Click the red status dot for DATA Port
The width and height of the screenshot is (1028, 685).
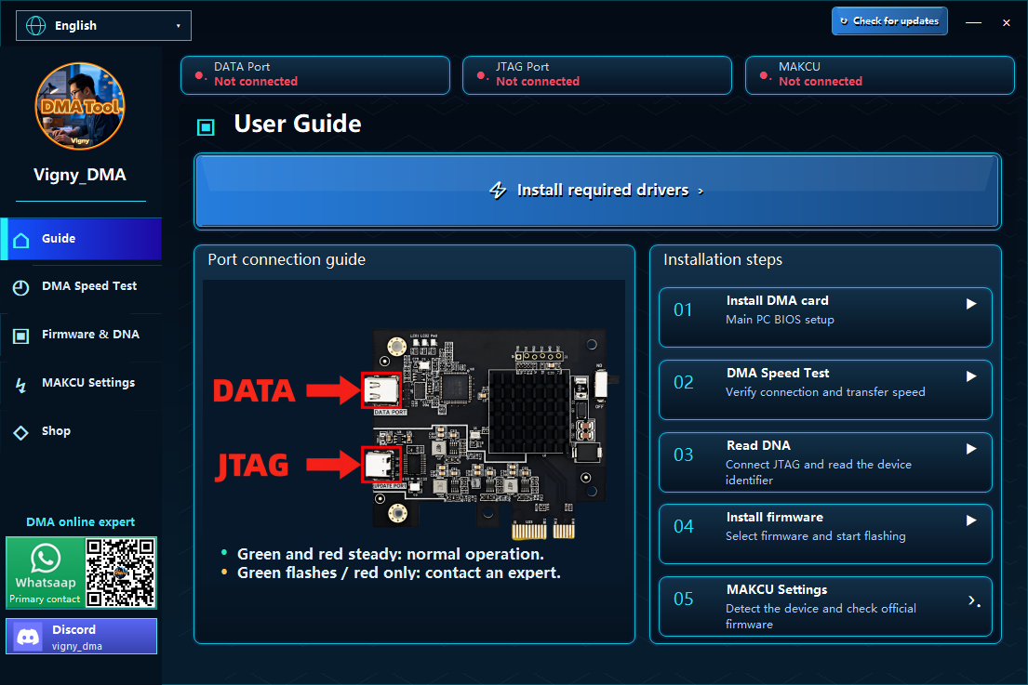point(199,75)
